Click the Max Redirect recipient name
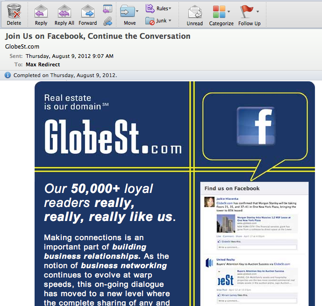This screenshot has width=322, height=306. point(43,64)
